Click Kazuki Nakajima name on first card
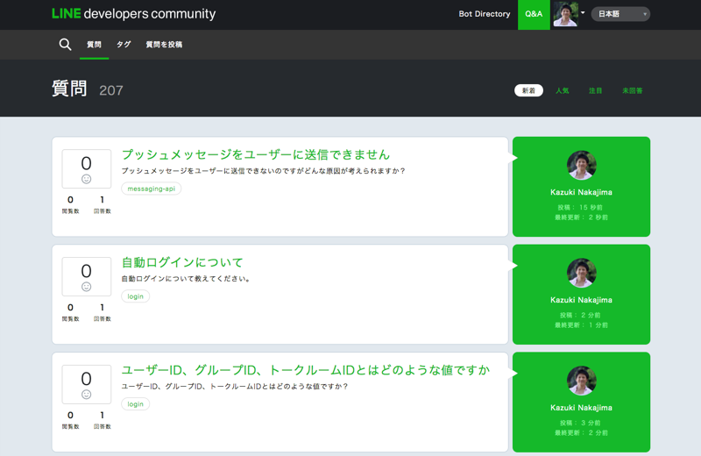Viewport: 701px width, 456px height. pos(581,192)
